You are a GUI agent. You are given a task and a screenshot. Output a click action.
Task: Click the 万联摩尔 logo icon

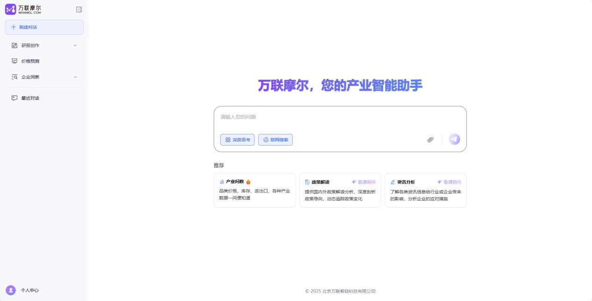(x=10, y=9)
